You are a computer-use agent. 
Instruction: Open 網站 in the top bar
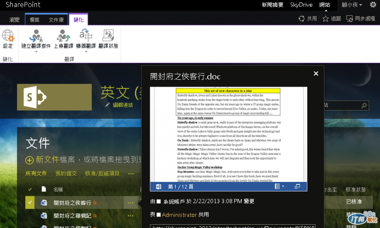click(x=324, y=5)
